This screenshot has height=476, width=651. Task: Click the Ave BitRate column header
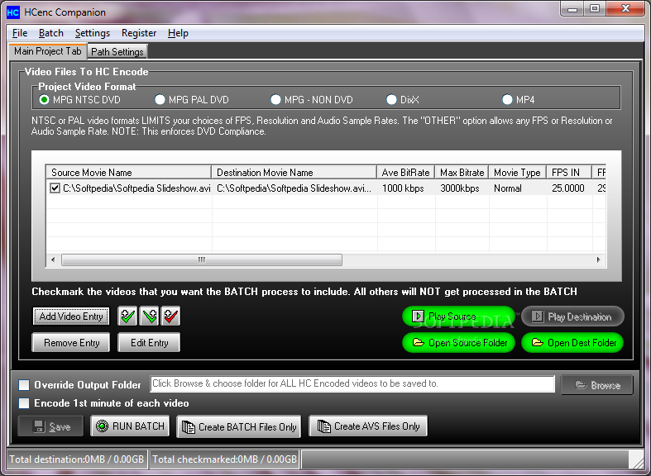(x=406, y=173)
